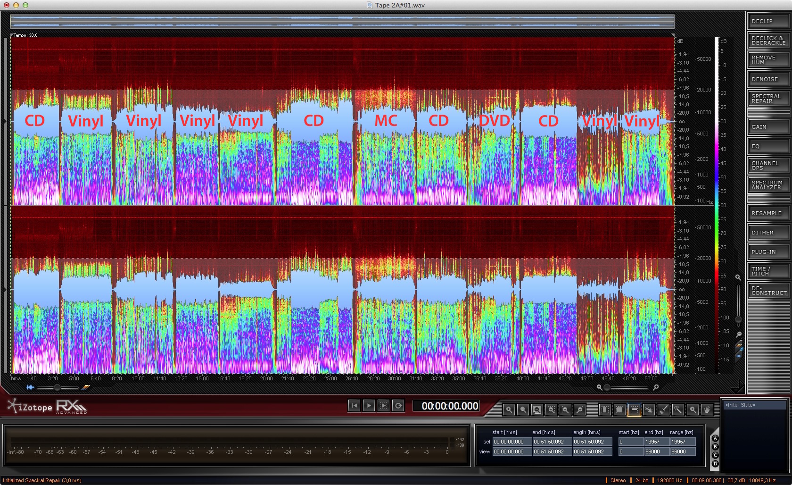Open the Spectrum Analyzer module
The width and height of the screenshot is (792, 485).
point(768,185)
